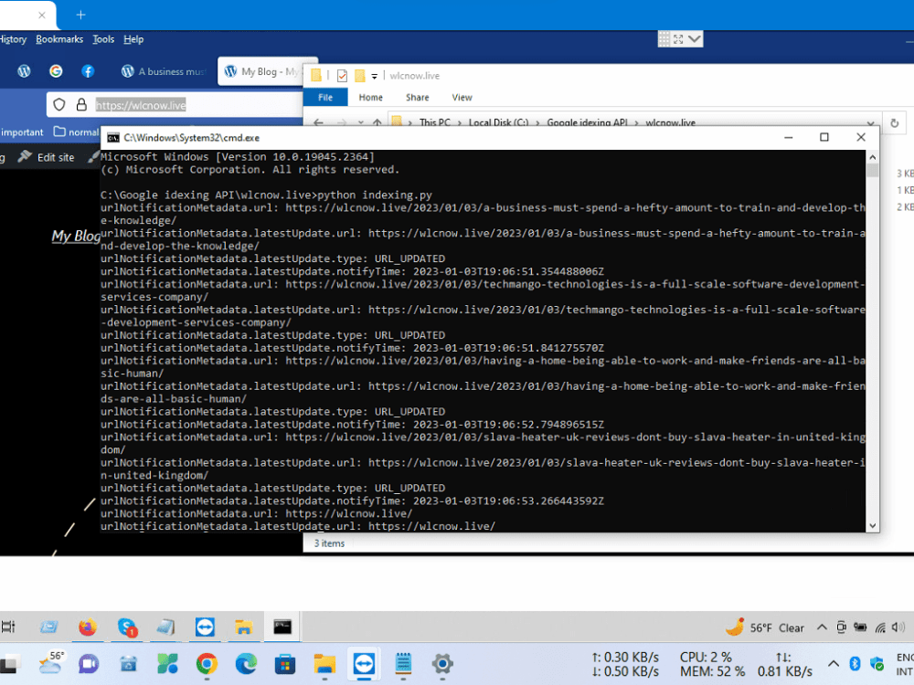914x685 pixels.
Task: Mute audio via the tray speaker icon
Action: click(x=895, y=627)
